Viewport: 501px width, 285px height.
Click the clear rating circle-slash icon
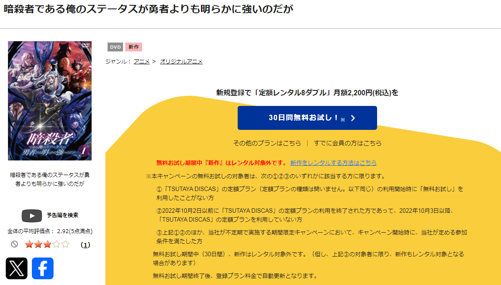pos(14,244)
